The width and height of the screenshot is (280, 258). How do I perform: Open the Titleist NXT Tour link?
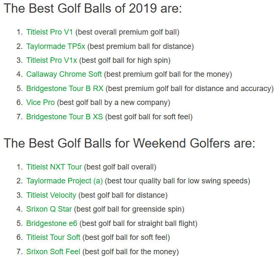[x=54, y=167]
